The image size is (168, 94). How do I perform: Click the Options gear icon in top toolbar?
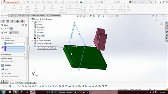tap(102, 2)
